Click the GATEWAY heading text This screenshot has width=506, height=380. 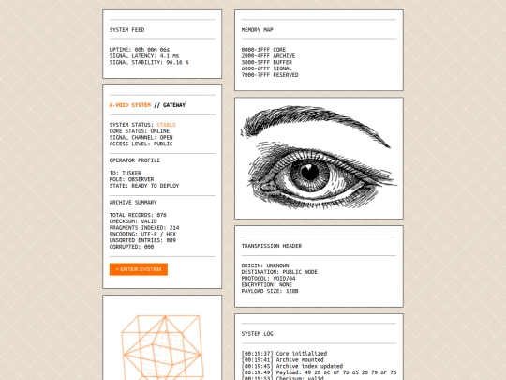coord(174,105)
